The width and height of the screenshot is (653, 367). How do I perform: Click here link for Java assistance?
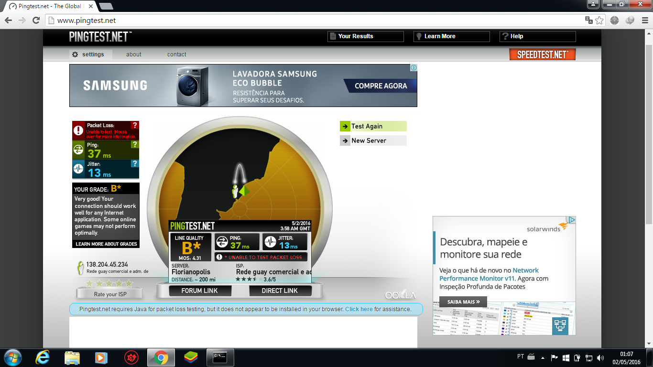tap(359, 309)
